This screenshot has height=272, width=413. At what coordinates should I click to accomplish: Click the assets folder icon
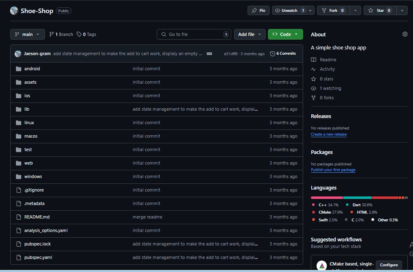click(x=18, y=82)
